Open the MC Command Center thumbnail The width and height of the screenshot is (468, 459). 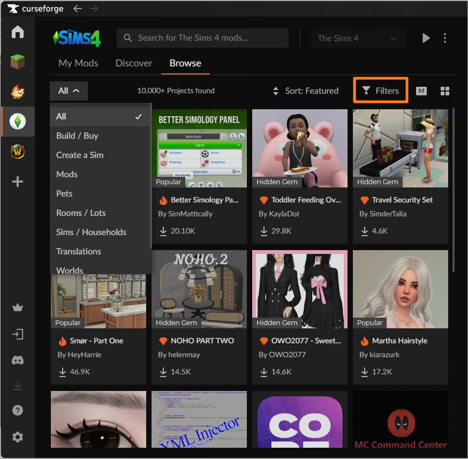click(400, 419)
